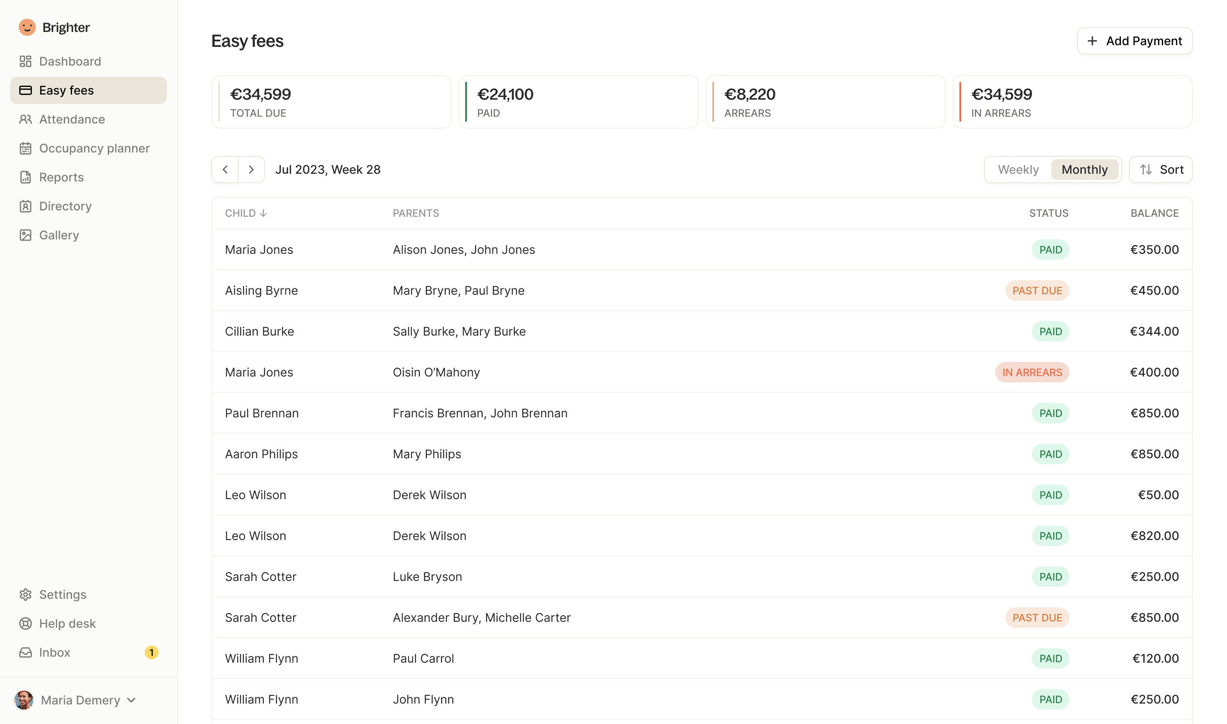Viewport: 1227px width, 724px height.
Task: Open Inbox showing one unread message
Action: pyautogui.click(x=54, y=652)
